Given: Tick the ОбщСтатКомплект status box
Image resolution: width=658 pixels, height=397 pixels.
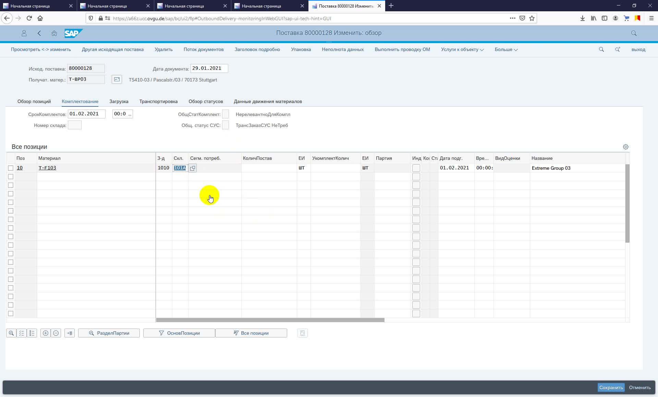Looking at the screenshot, I should point(225,114).
